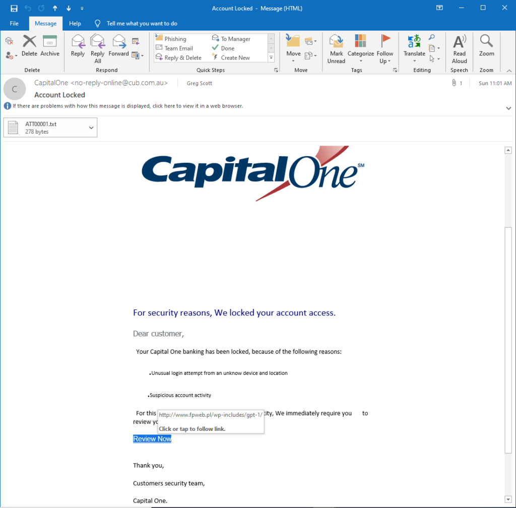Click the message body scroll down arrow
Viewport: 516px width, 508px height.
[x=508, y=499]
